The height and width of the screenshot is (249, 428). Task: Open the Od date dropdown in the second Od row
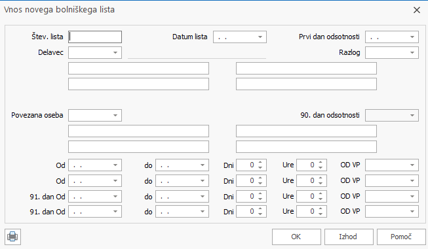coord(115,181)
